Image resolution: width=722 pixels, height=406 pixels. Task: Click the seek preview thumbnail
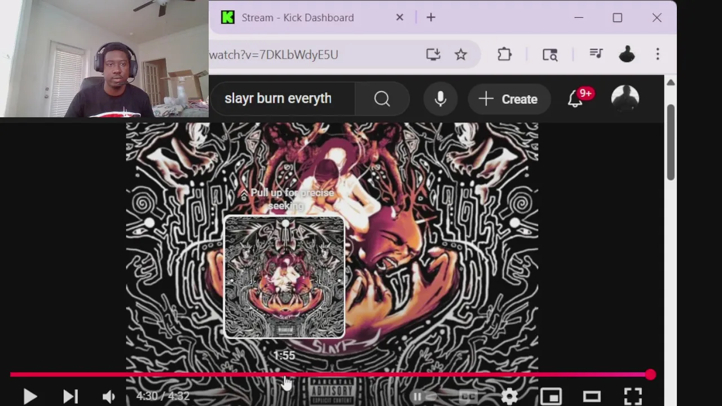284,277
